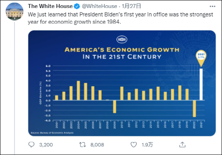Click the Bureau of Economic Analysis source text

[52, 133]
